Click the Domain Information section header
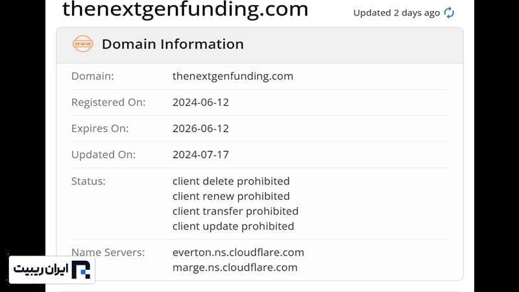This screenshot has width=519, height=292. tap(173, 44)
